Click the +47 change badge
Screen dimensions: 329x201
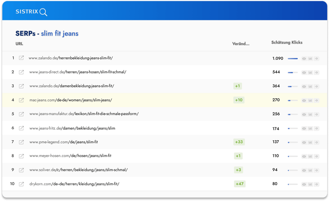[x=239, y=184]
